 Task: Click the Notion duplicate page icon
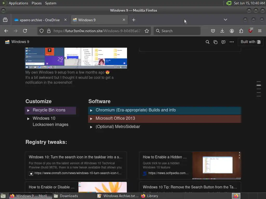(x=215, y=42)
